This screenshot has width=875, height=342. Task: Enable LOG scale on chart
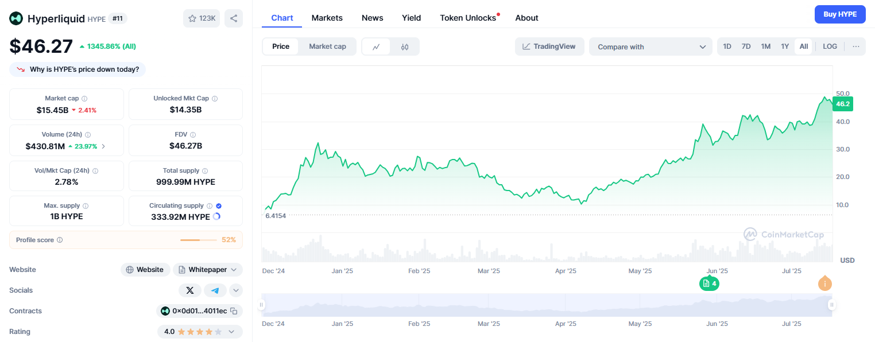[830, 46]
